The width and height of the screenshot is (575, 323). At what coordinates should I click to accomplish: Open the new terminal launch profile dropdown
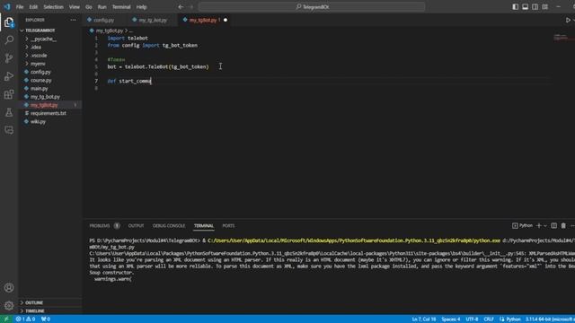545,225
